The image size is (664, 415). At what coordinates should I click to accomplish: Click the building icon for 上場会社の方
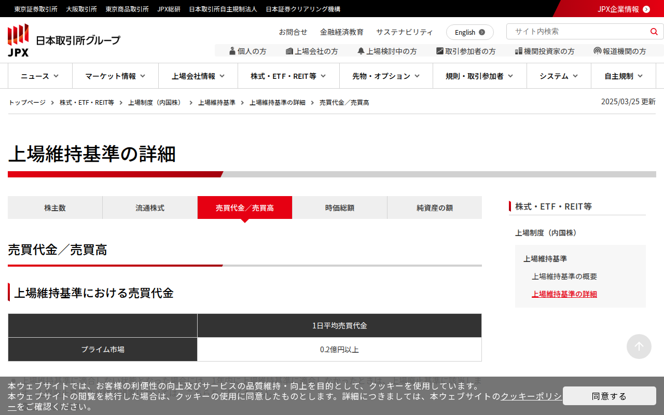[289, 51]
